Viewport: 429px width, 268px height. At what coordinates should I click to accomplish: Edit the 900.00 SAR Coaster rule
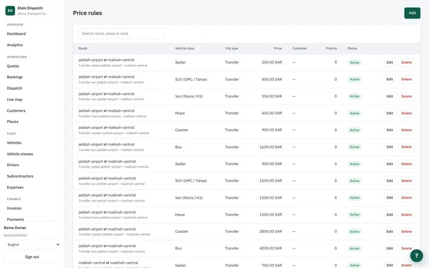[390, 130]
